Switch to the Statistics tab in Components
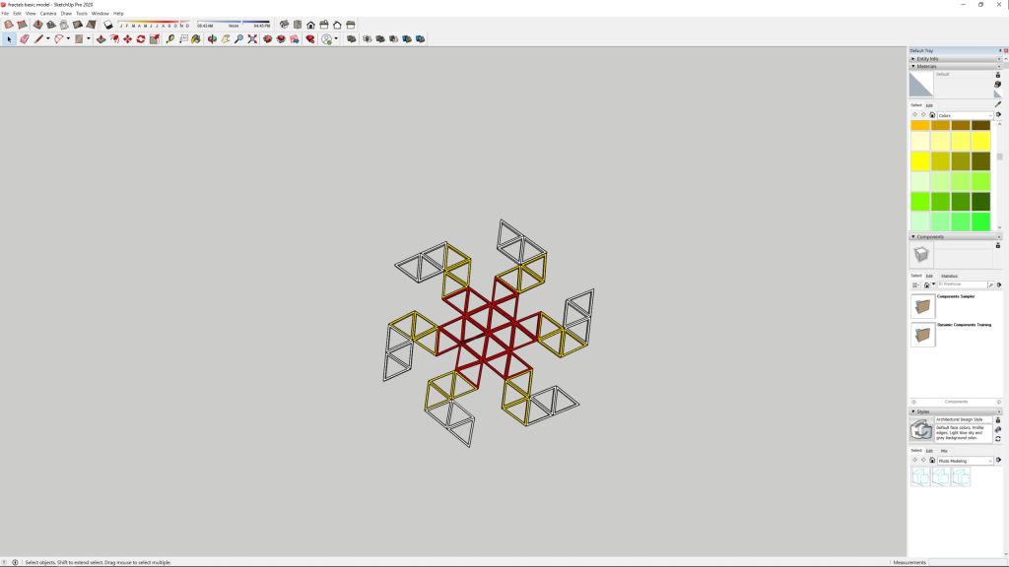The image size is (1009, 567). coord(949,276)
